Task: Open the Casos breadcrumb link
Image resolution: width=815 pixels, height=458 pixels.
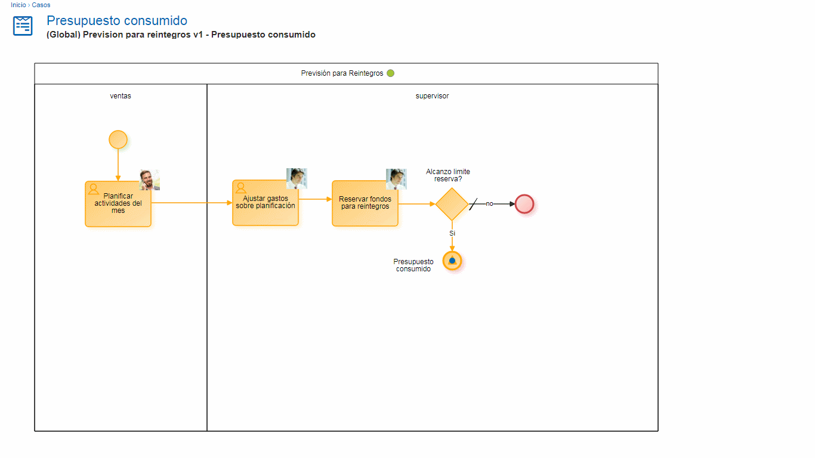Action: [x=41, y=5]
